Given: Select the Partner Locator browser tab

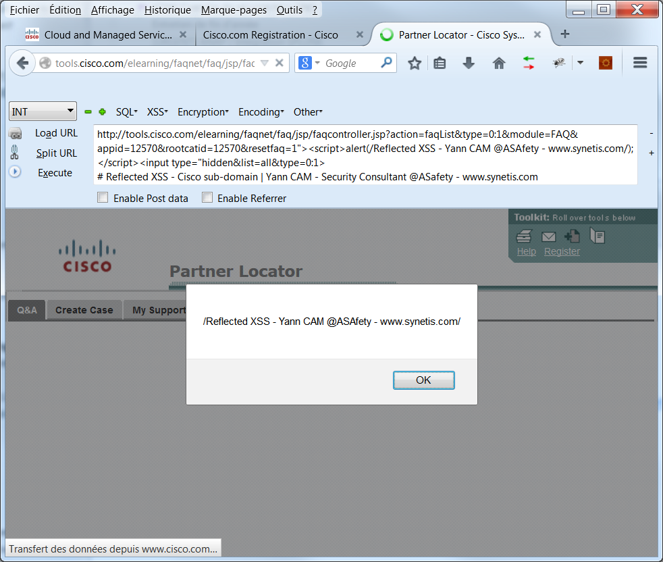Looking at the screenshot, I should click(x=461, y=34).
